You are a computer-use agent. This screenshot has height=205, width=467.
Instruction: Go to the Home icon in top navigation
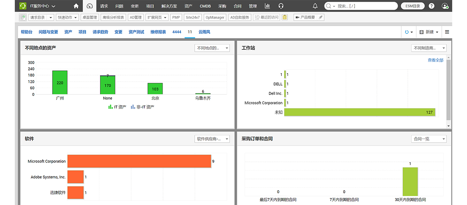[x=76, y=6]
